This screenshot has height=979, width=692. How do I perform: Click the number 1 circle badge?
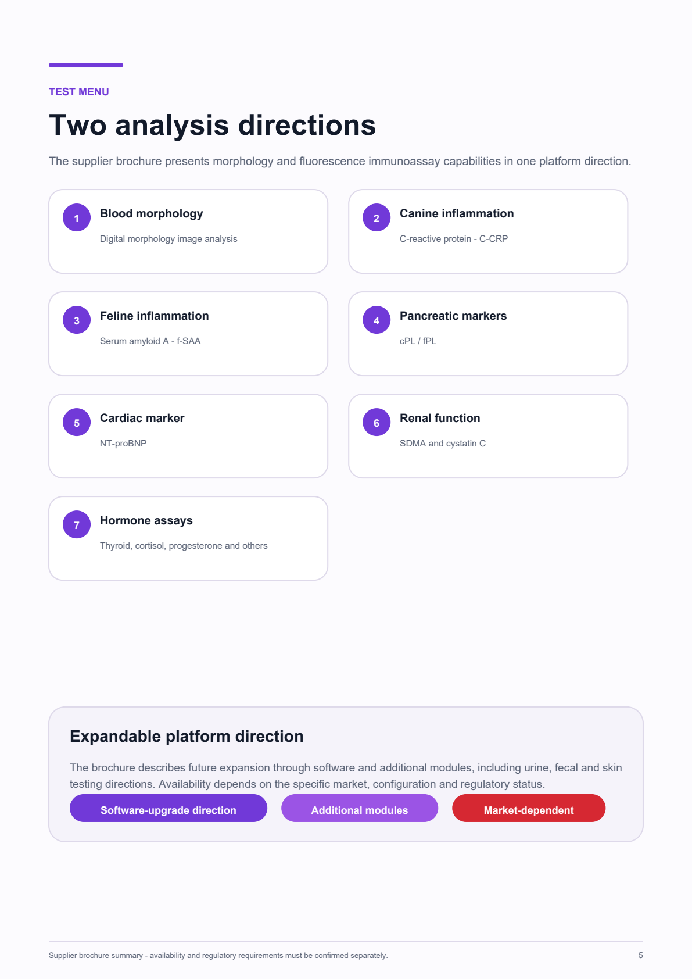tap(77, 217)
